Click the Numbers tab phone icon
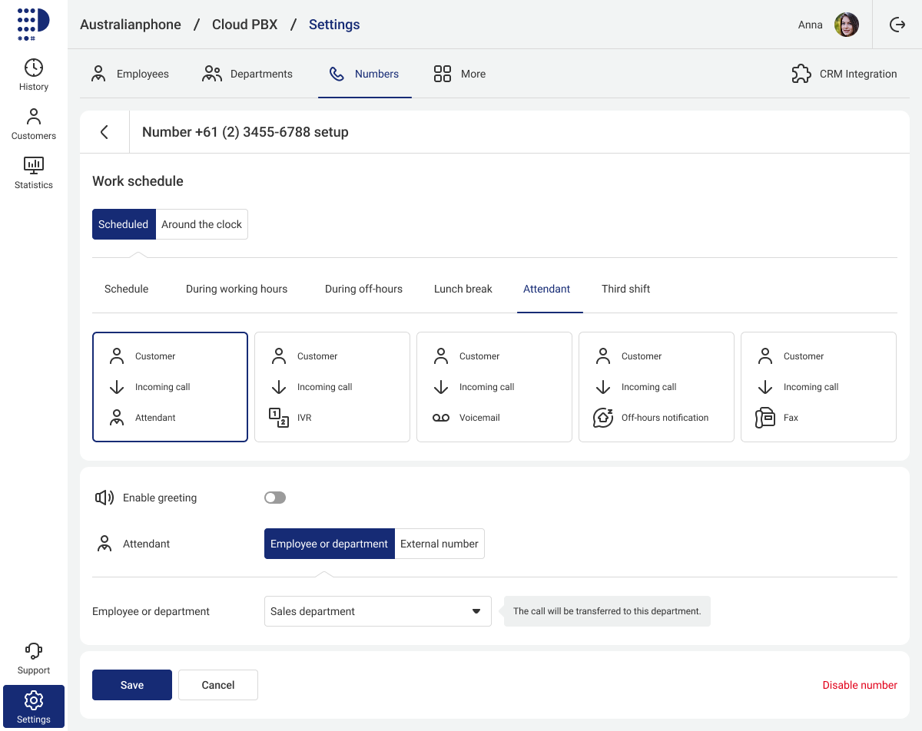Viewport: 922px width, 731px height. [x=337, y=74]
